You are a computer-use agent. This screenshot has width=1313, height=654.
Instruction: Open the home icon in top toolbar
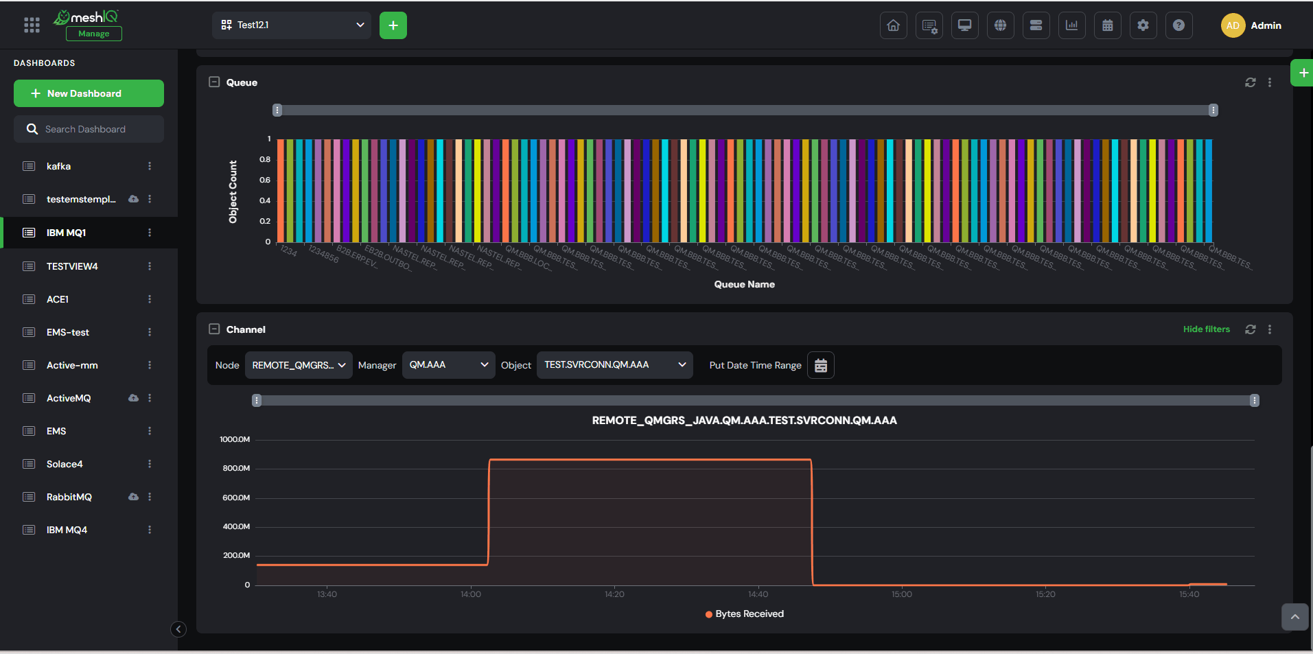(893, 25)
